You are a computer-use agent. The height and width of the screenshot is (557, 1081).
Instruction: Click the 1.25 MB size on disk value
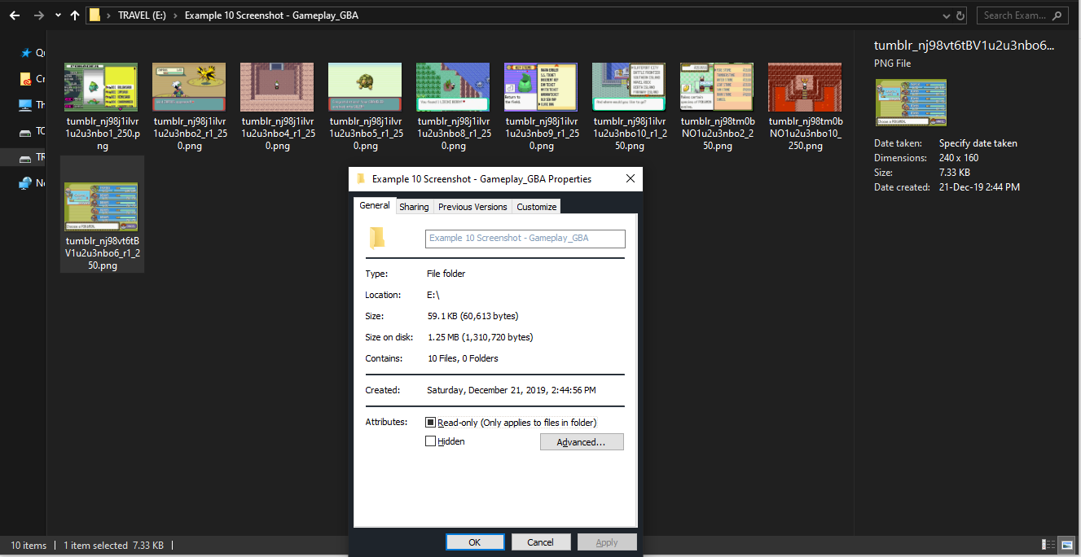[480, 337]
